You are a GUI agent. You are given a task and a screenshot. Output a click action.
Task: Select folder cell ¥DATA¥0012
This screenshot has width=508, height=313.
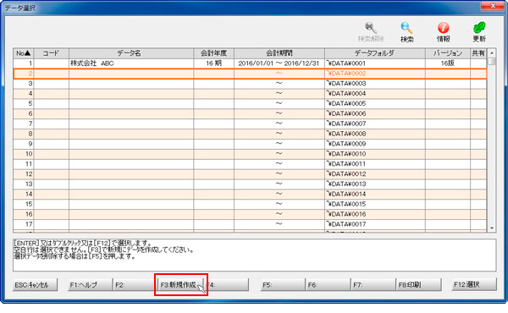(375, 173)
